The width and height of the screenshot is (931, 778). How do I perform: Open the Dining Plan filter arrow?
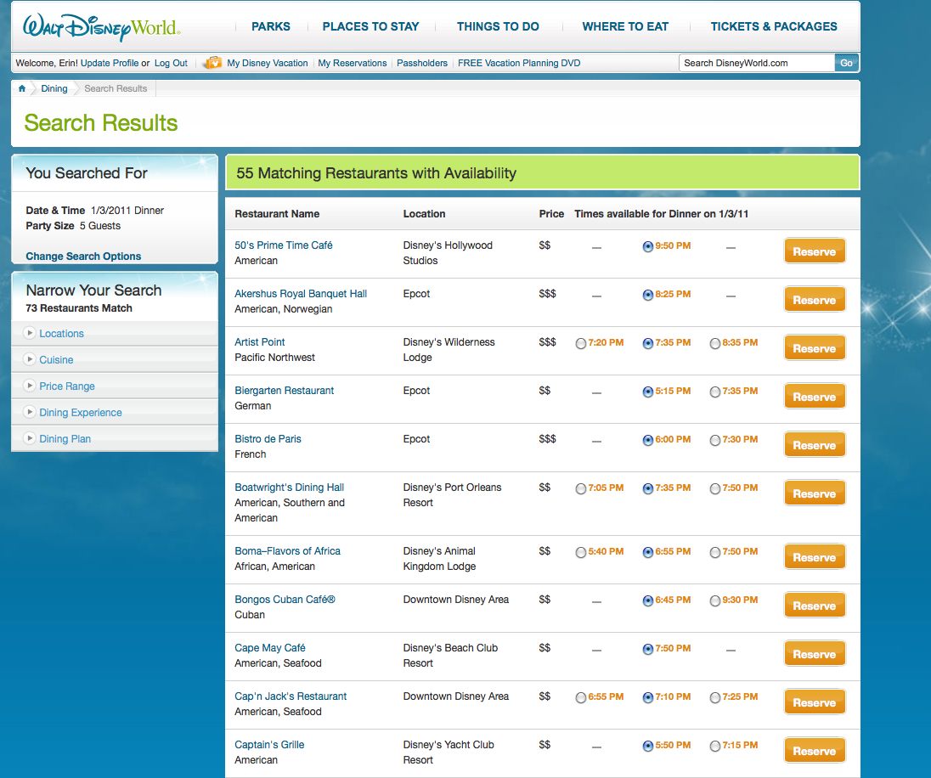(x=30, y=439)
